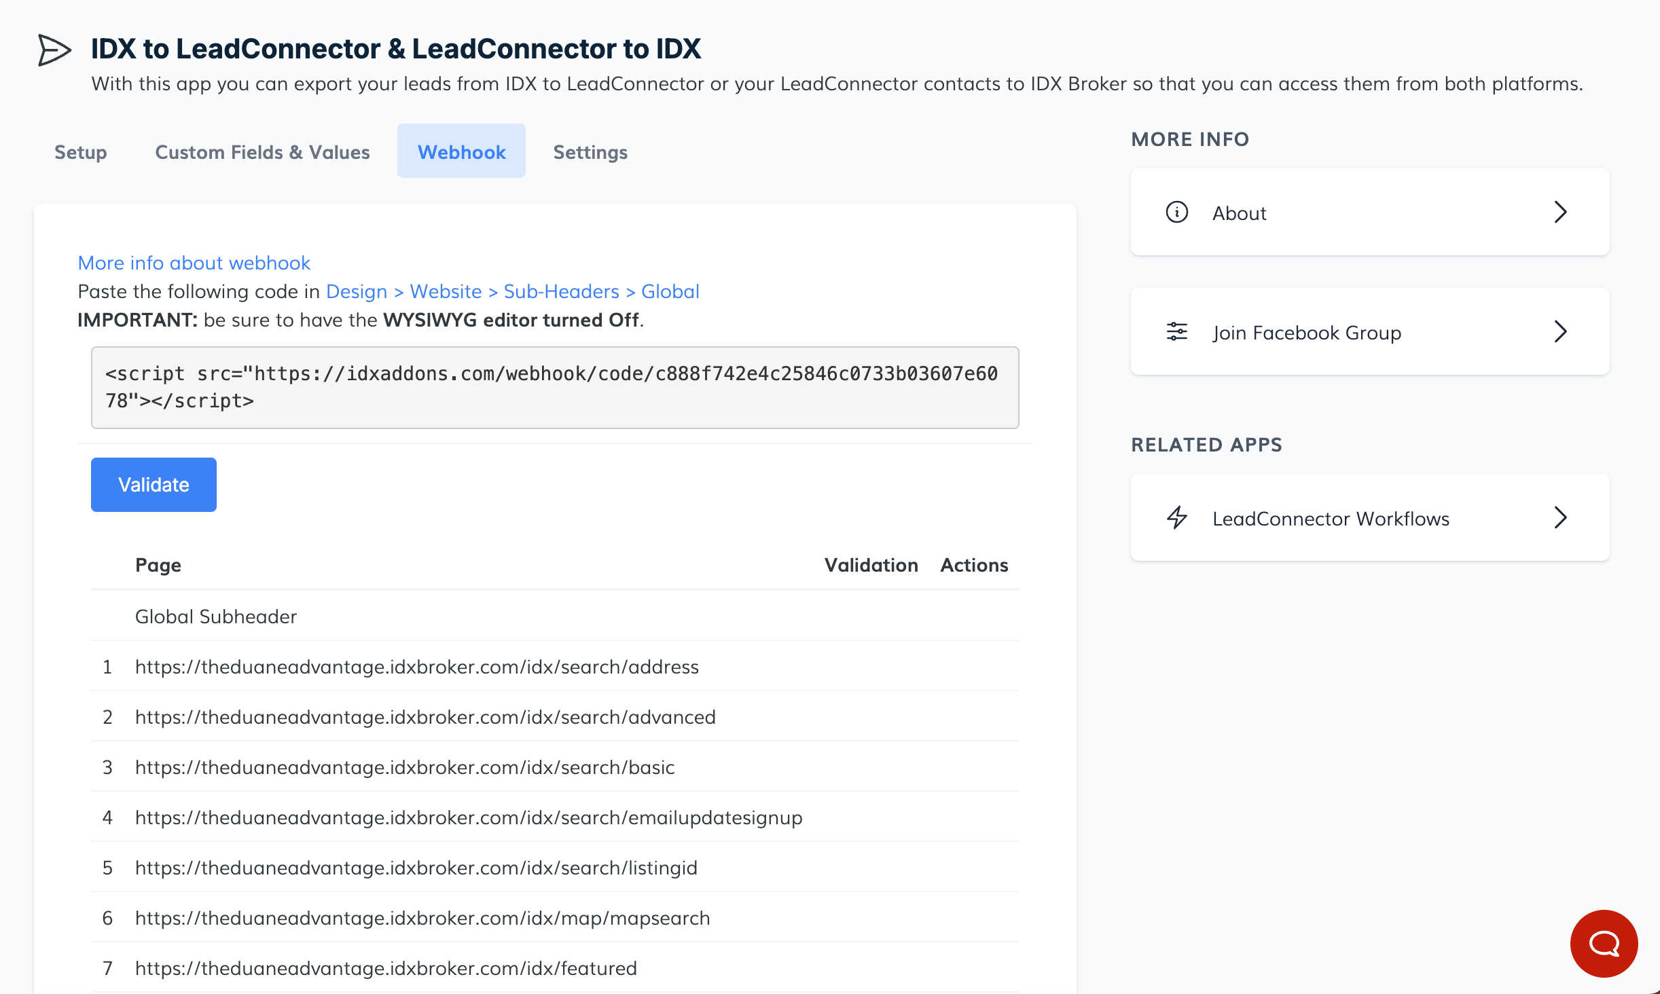The image size is (1660, 994).
Task: Click the About info circle icon
Action: tap(1176, 213)
